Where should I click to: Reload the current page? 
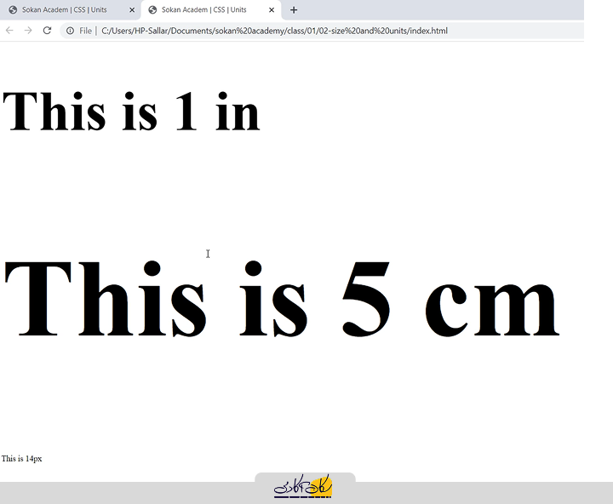pyautogui.click(x=48, y=31)
